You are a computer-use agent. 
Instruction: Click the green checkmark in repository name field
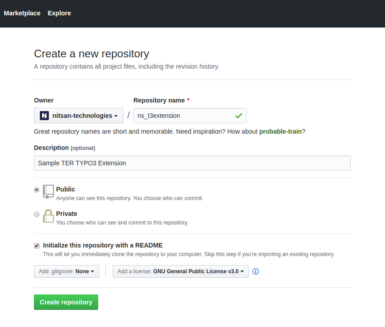pos(238,116)
